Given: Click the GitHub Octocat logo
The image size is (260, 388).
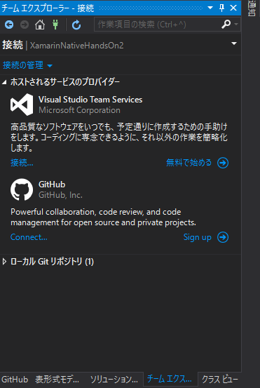Looking at the screenshot, I should tap(22, 189).
